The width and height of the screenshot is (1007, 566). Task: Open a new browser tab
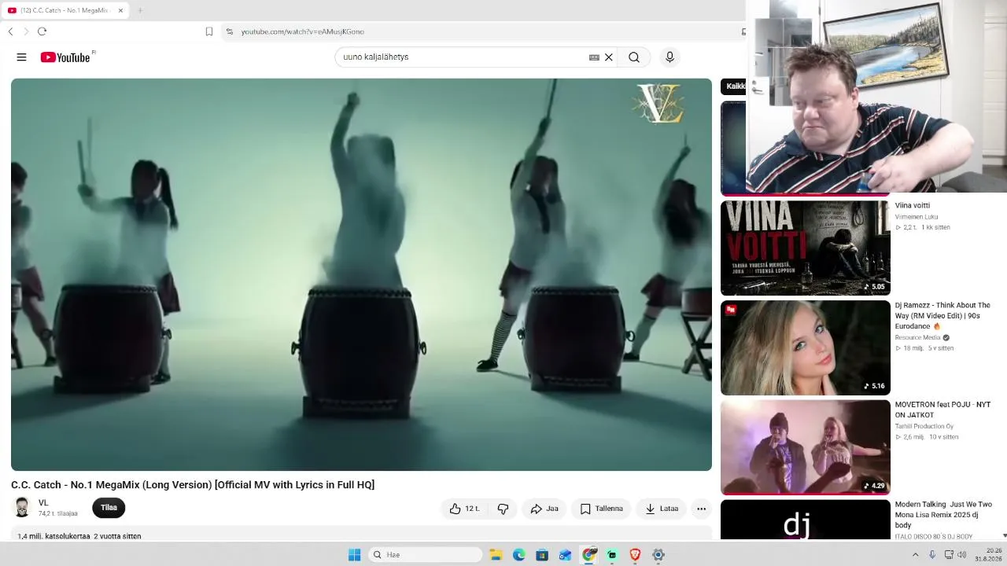(x=140, y=10)
